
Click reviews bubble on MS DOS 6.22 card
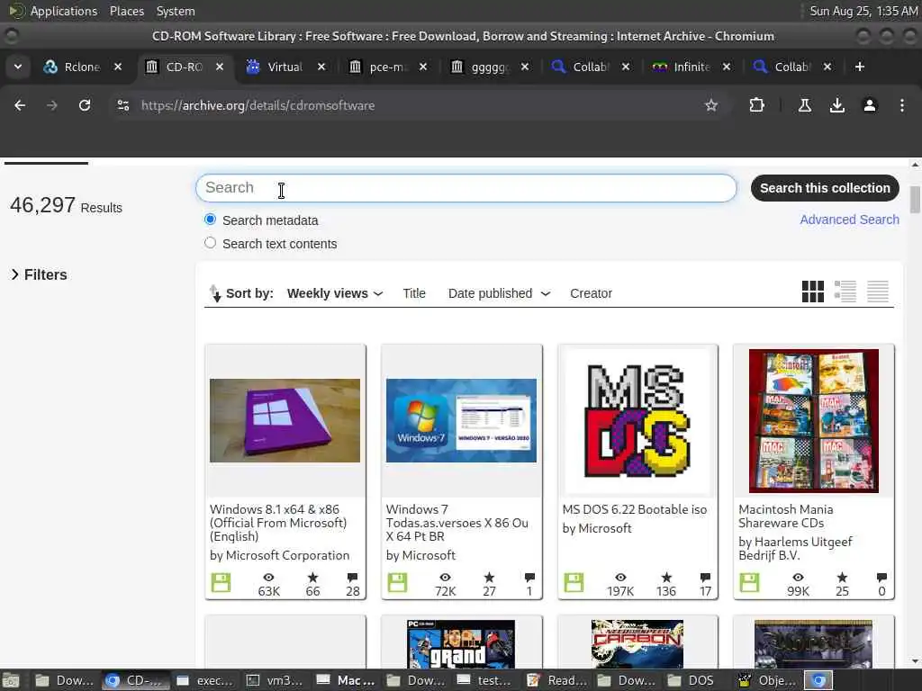click(x=706, y=578)
